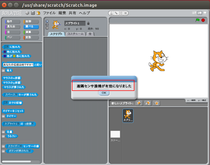The image size is (210, 165).
Task: Click the purple color swatch in 色に触れた block
Action: 5,52
